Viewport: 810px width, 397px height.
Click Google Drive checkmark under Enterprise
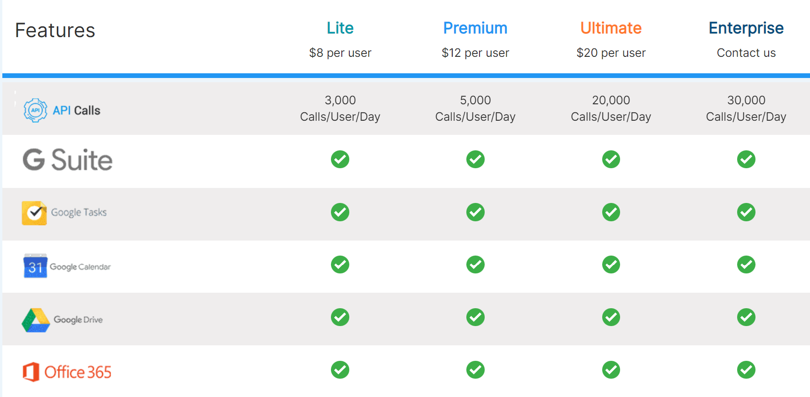746,317
